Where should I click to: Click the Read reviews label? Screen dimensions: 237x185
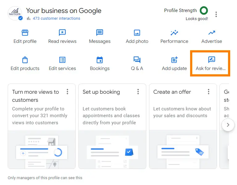pos(62,41)
